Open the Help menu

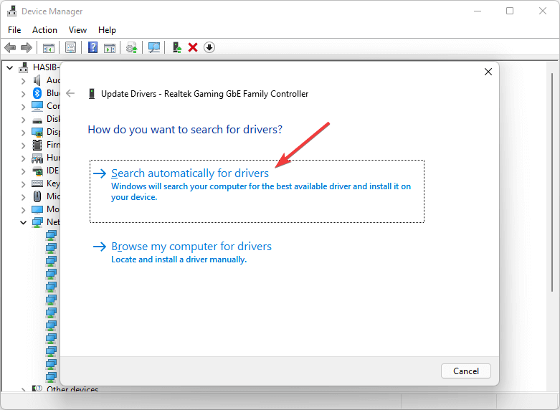(x=107, y=30)
